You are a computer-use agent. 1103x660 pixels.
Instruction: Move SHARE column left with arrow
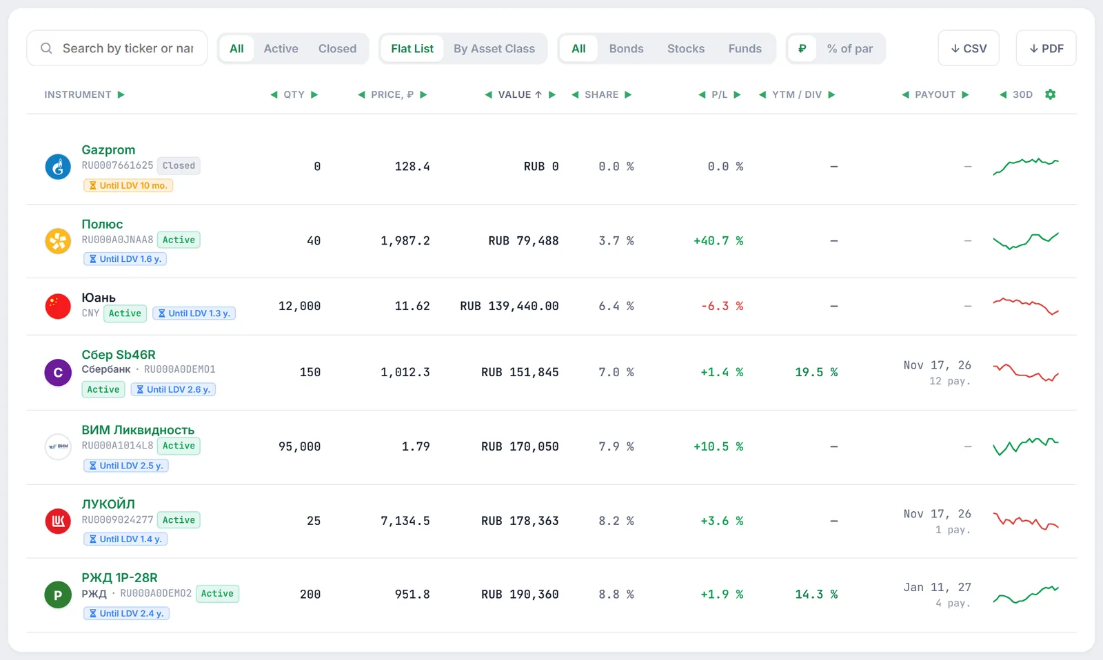click(x=575, y=94)
